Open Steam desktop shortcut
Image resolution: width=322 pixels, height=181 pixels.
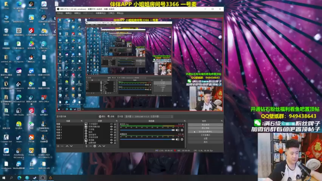tap(19, 138)
